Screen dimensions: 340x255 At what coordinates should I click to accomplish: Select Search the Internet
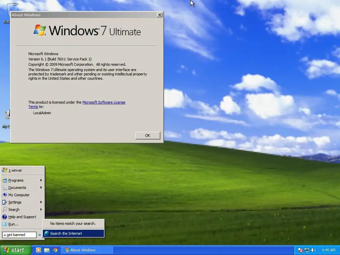coord(73,233)
